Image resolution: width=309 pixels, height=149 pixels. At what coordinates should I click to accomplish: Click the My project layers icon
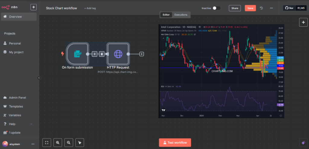click(5, 52)
